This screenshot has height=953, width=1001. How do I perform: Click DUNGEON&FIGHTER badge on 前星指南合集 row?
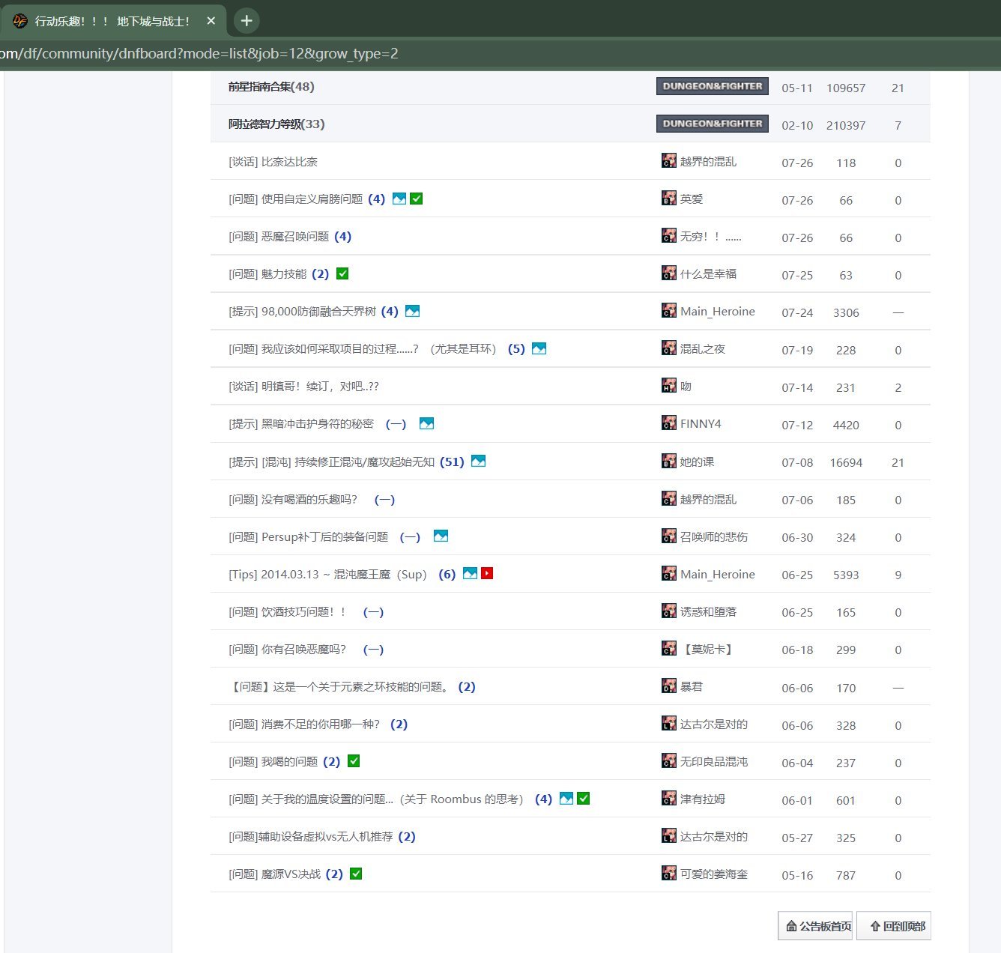pyautogui.click(x=712, y=86)
